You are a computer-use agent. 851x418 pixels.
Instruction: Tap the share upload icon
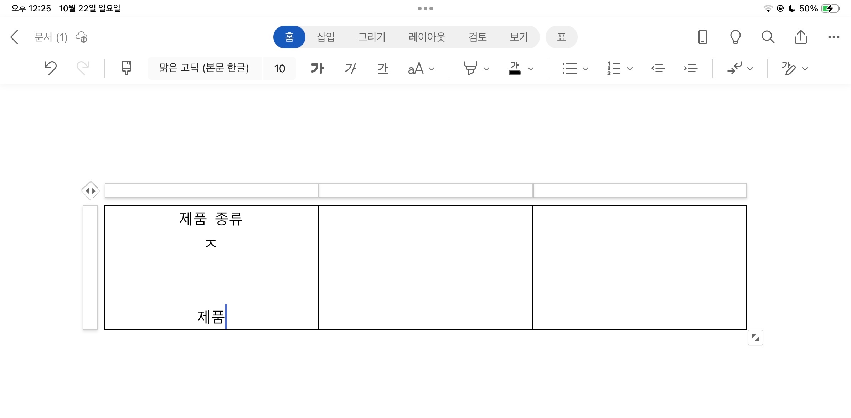[x=801, y=37]
